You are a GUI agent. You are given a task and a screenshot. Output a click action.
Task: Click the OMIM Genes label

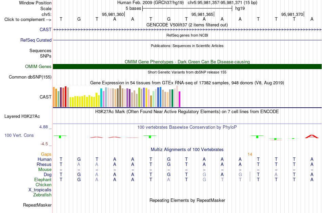coord(38,66)
